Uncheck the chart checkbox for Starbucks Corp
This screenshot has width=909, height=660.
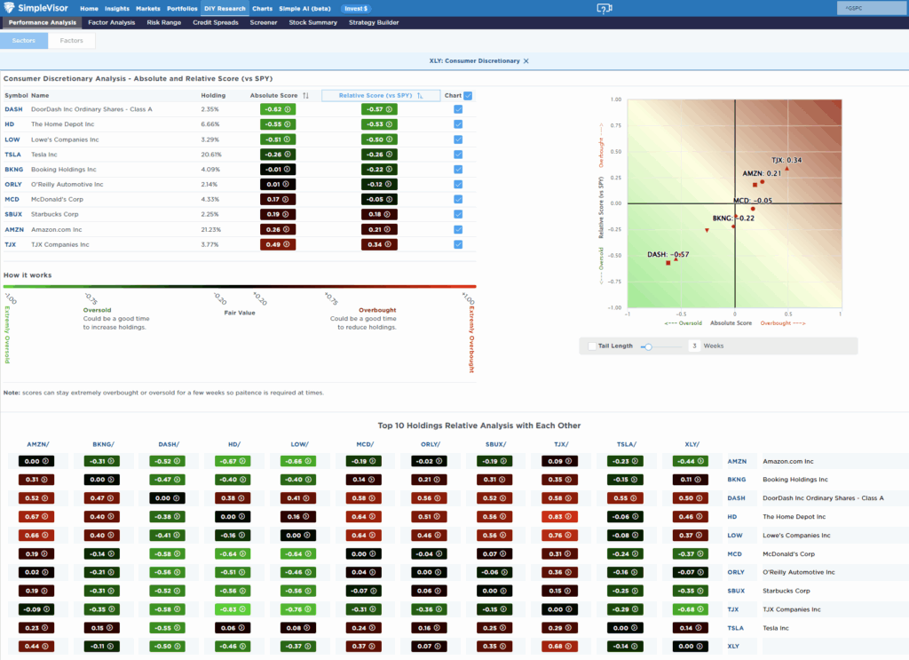click(458, 214)
